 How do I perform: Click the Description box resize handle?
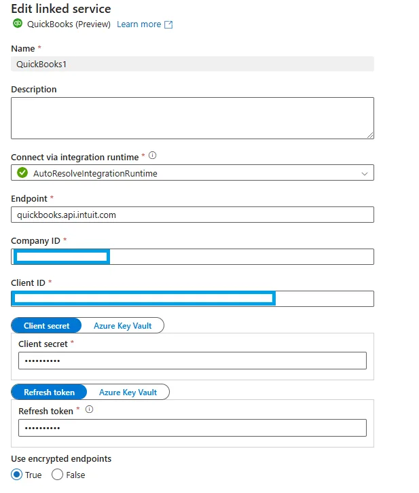click(370, 135)
